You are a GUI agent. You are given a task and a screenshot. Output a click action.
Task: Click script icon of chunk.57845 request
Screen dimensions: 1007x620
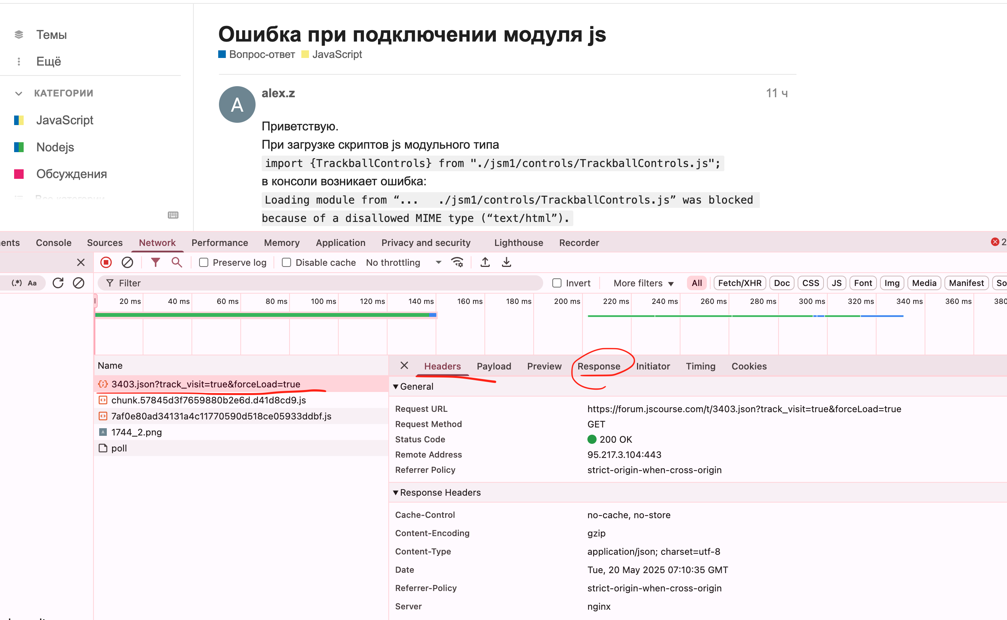click(x=103, y=400)
